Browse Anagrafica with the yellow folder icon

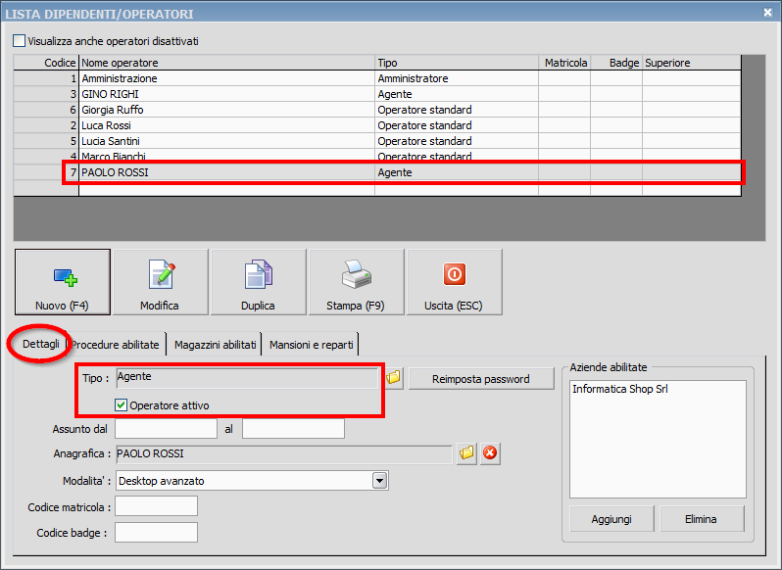pyautogui.click(x=466, y=453)
